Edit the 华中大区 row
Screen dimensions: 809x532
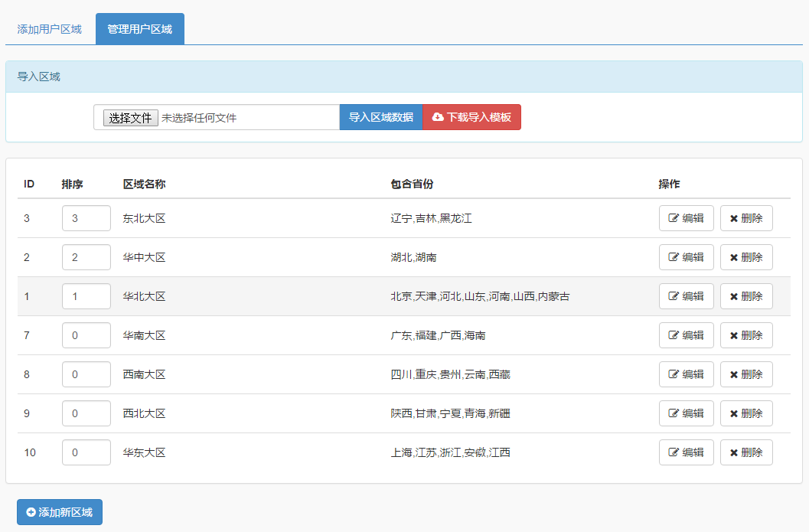click(687, 257)
